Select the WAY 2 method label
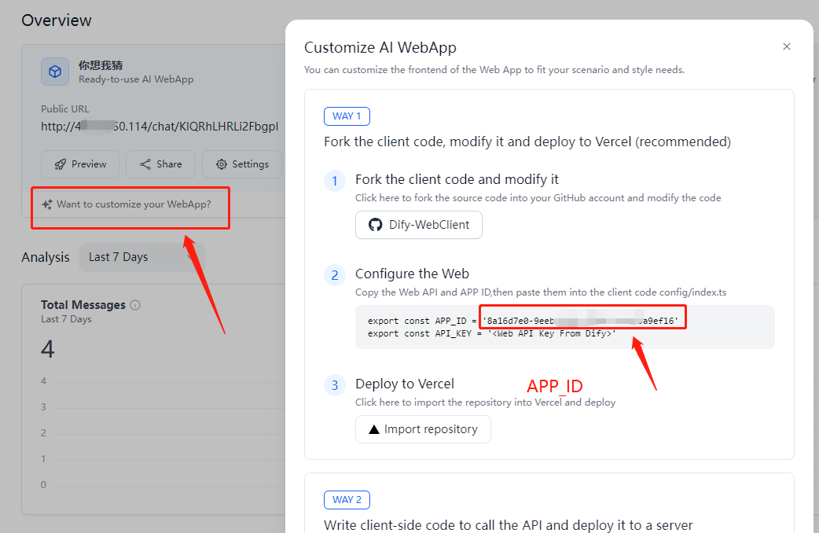Screen dimensions: 819x533 [x=347, y=499]
